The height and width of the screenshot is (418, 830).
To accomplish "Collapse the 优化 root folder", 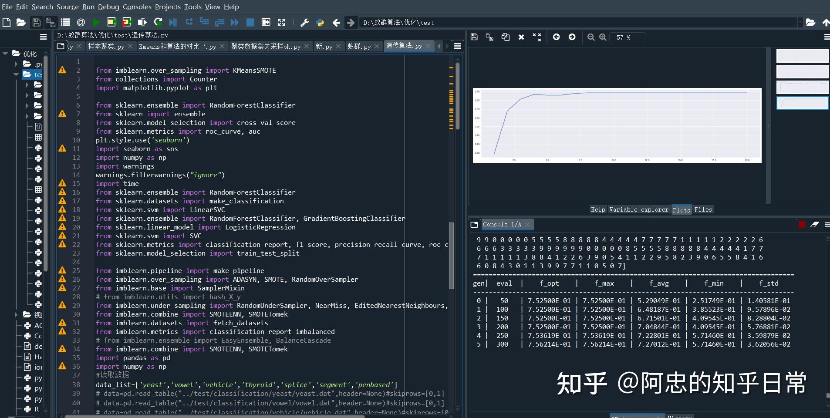I will click(6, 54).
